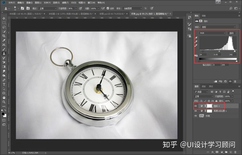Select the Crop tool
Image resolution: width=242 pixels, height=155 pixels.
click(4, 36)
